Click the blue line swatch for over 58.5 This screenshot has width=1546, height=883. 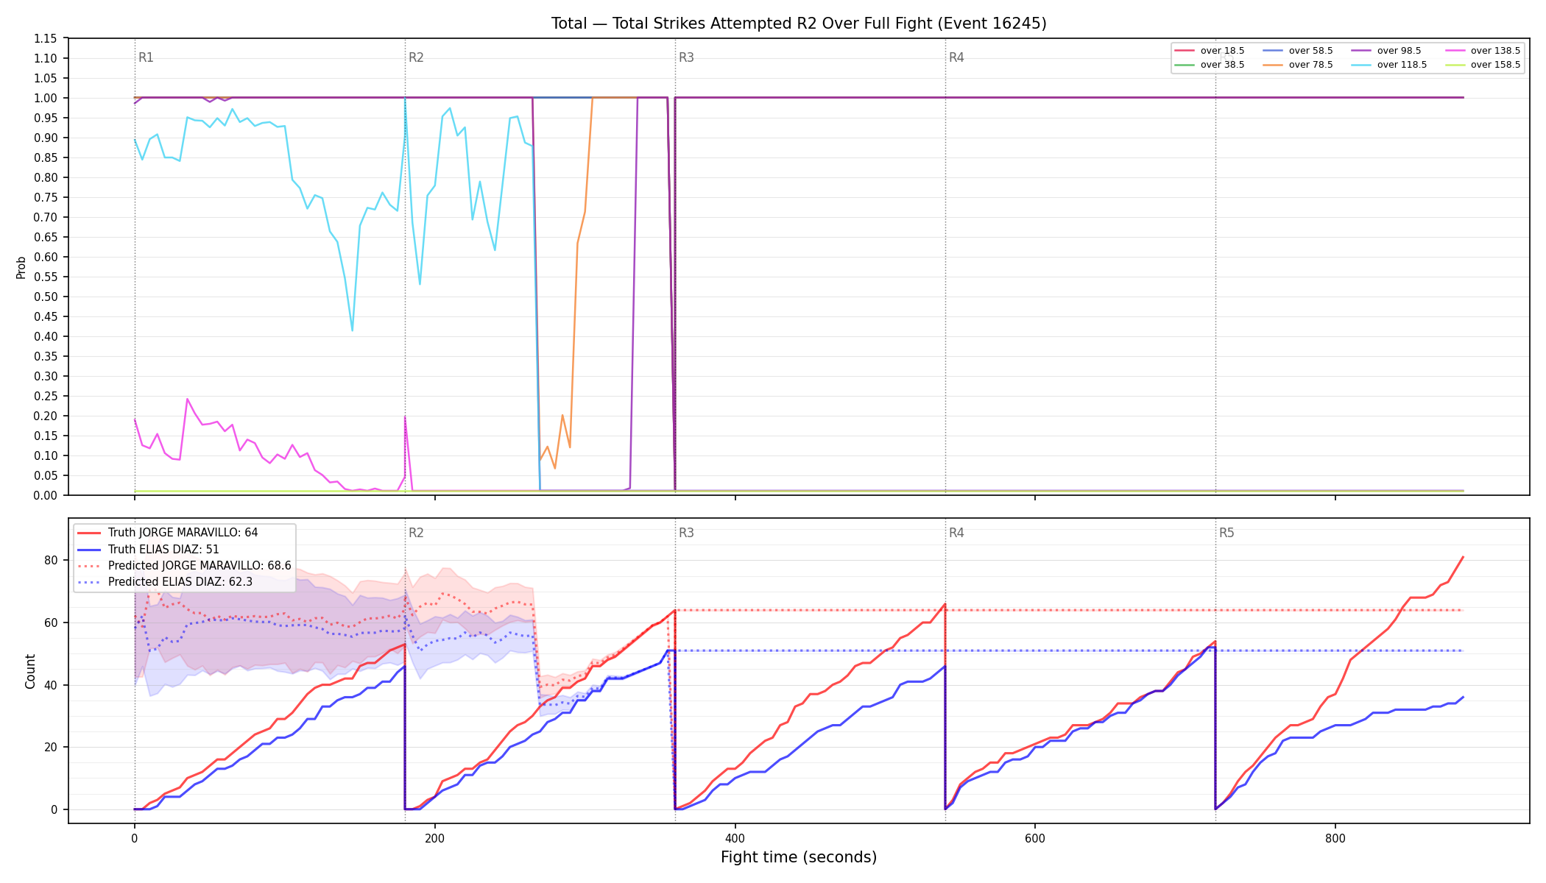(x=1273, y=51)
